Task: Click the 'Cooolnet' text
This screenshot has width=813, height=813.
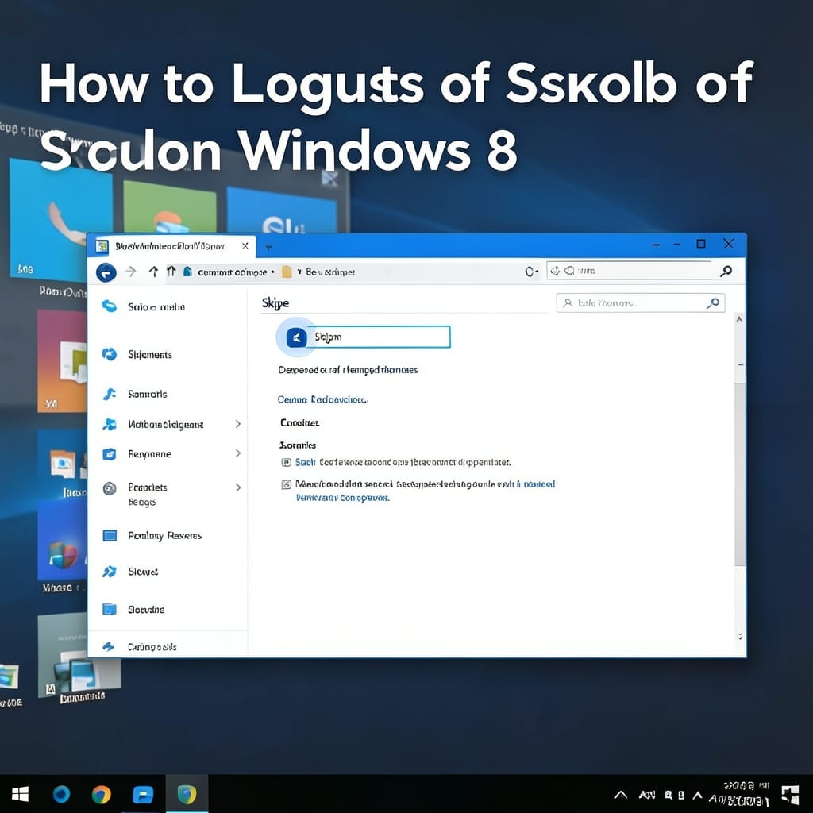Action: [299, 422]
